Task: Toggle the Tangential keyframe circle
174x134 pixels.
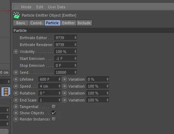Action: 16,107
